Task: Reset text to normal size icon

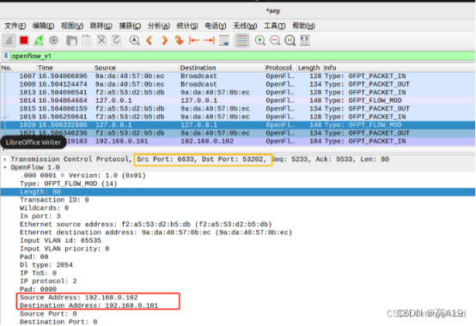Action: click(290, 40)
